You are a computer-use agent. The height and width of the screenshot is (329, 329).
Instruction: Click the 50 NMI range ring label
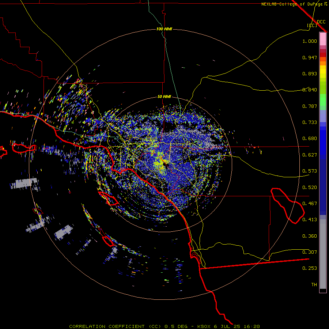pyautogui.click(x=164, y=97)
